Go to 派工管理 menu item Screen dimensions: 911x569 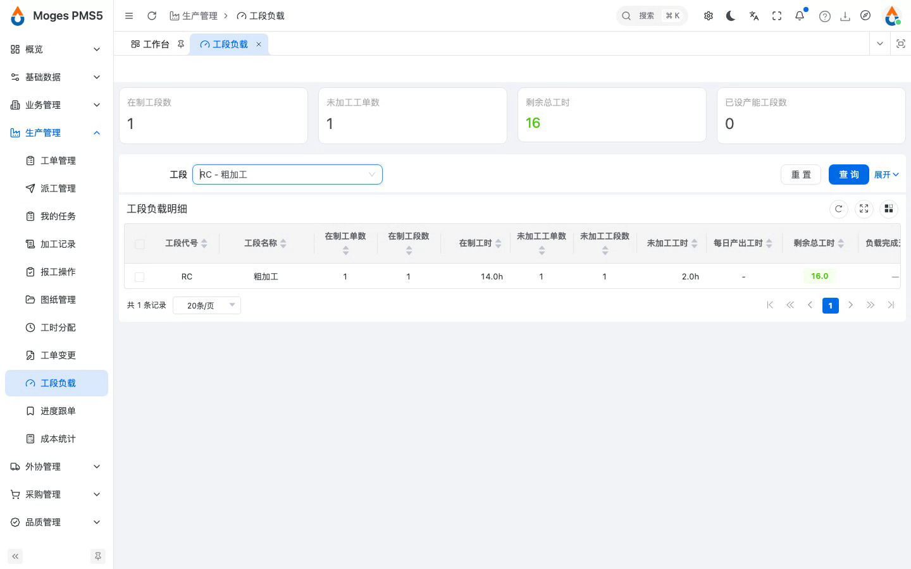56,188
